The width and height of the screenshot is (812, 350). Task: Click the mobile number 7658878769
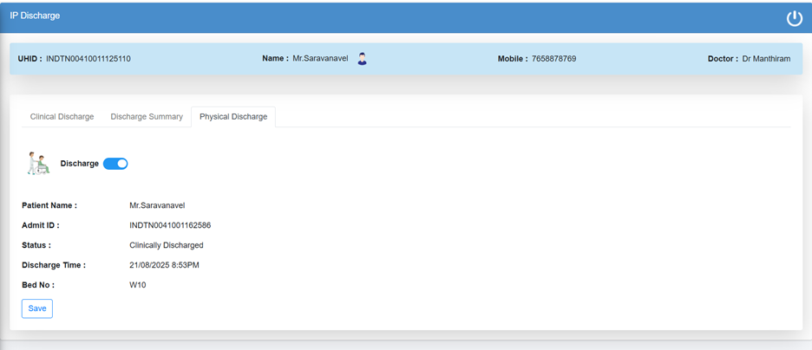point(553,59)
